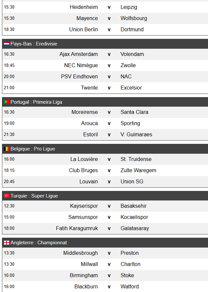Click the Turkey flag icon
208x292 pixels.
(x=6, y=196)
